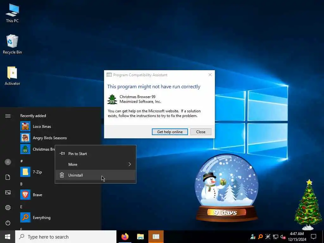This screenshot has height=243, width=324.
Task: Open user account icon in Start sidebar
Action: 8,162
